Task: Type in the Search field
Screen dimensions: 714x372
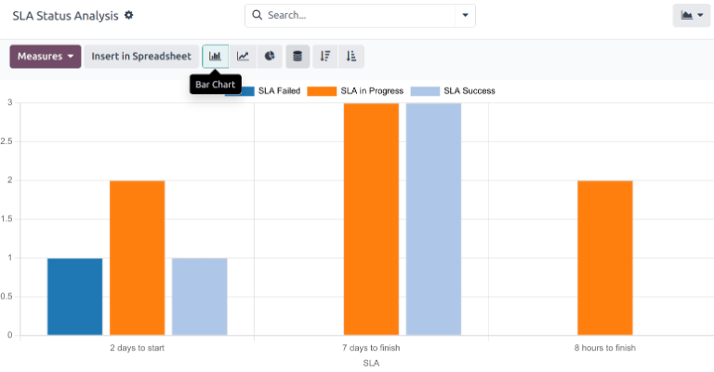Action: [x=358, y=16]
